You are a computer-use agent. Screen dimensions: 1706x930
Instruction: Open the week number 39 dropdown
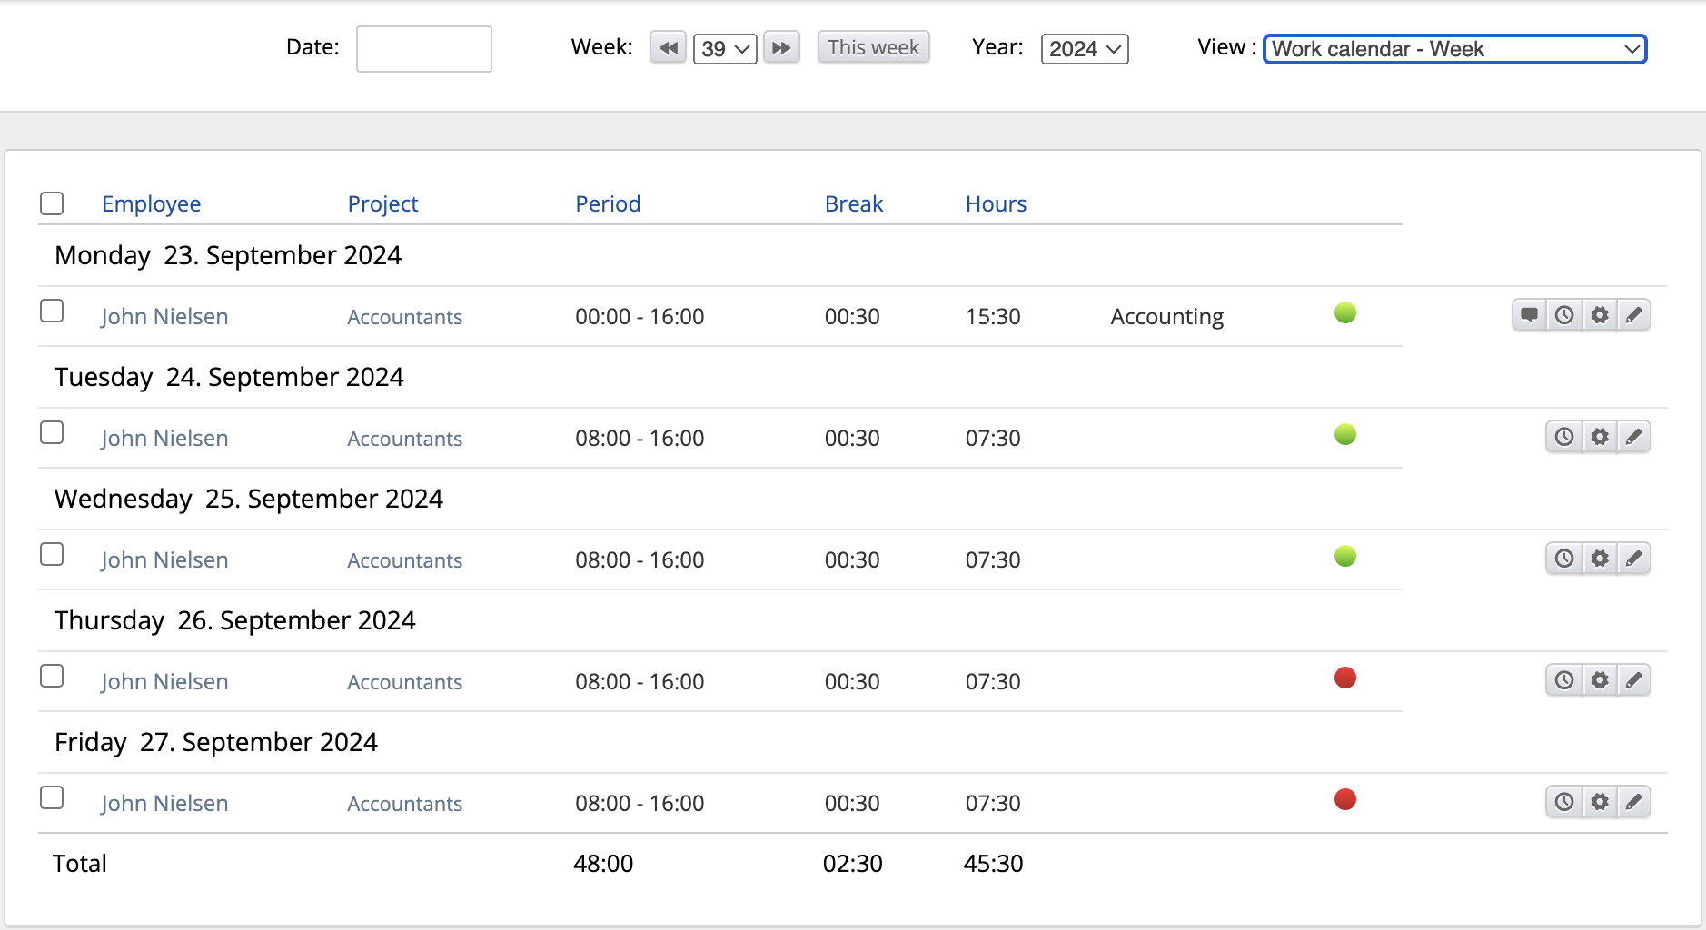pyautogui.click(x=725, y=49)
